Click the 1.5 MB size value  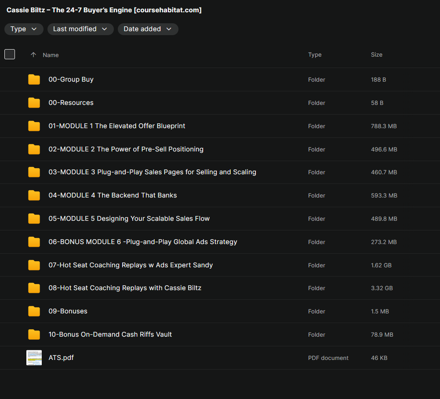pyautogui.click(x=380, y=311)
